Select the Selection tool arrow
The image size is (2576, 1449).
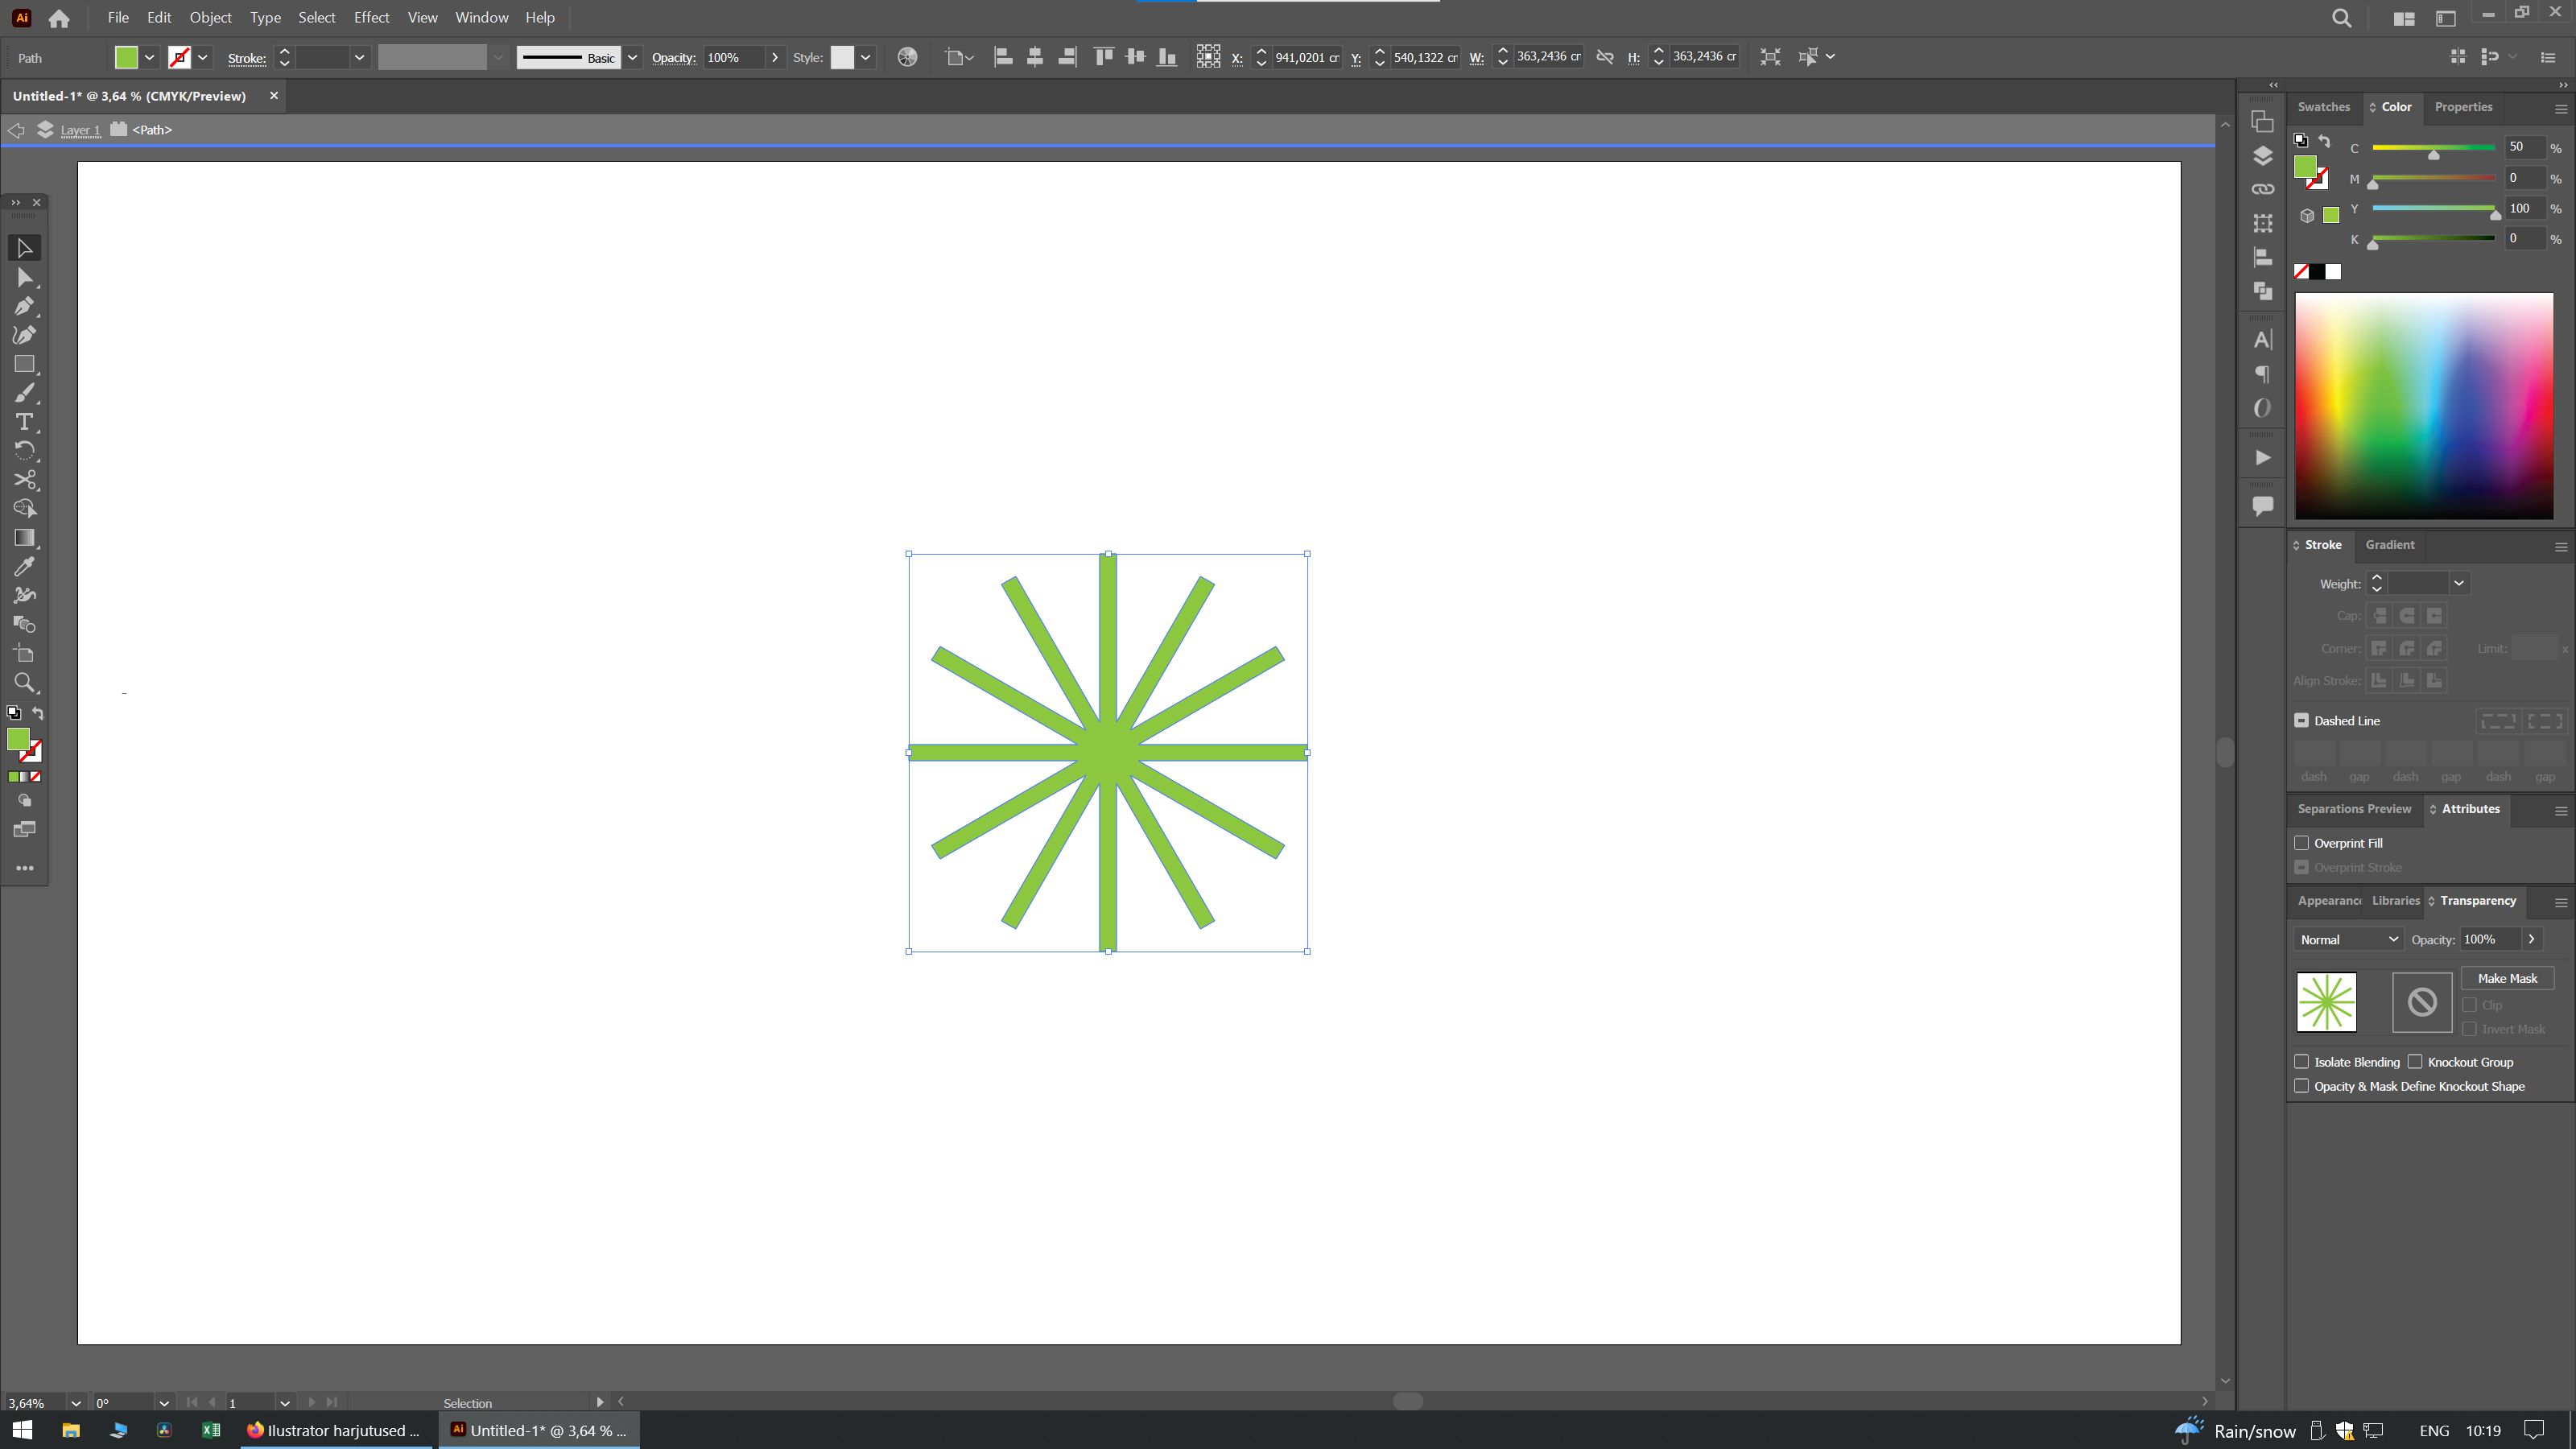pos(24,247)
